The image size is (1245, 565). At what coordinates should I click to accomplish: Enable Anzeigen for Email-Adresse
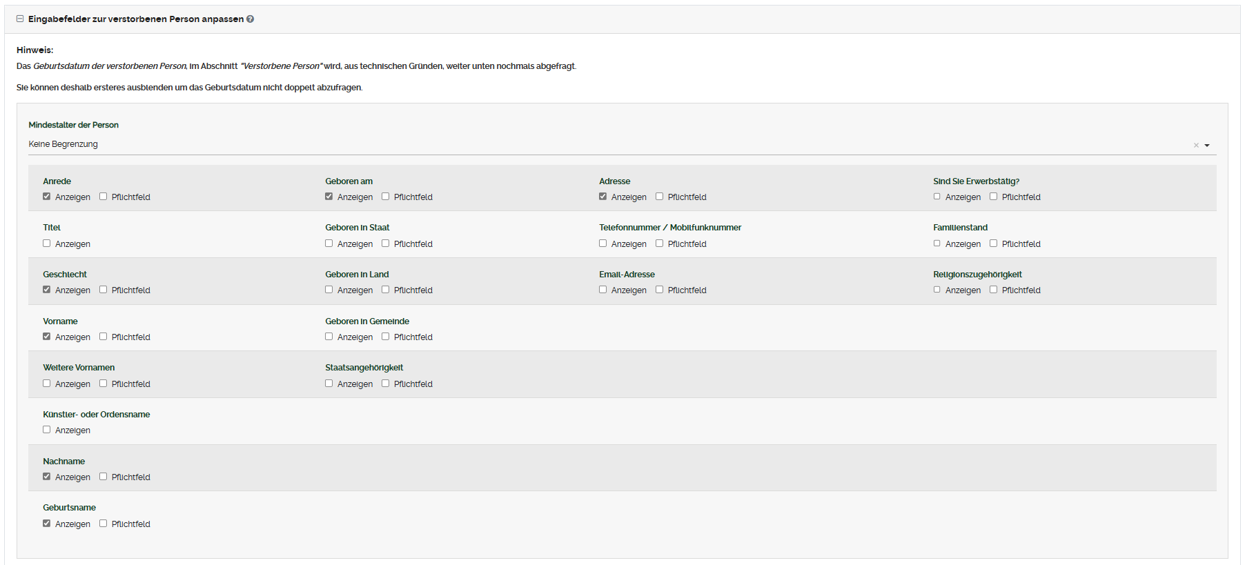tap(603, 290)
